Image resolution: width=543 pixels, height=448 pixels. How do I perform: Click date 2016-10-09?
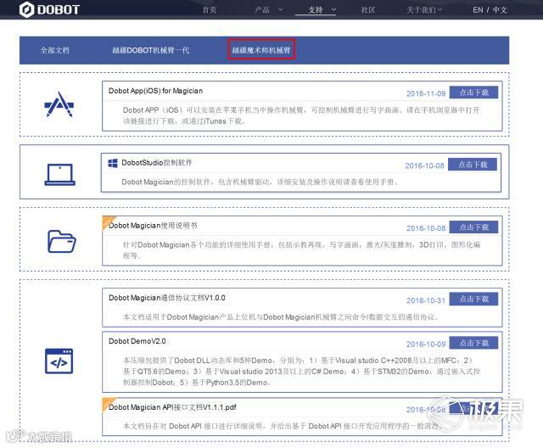pos(426,344)
